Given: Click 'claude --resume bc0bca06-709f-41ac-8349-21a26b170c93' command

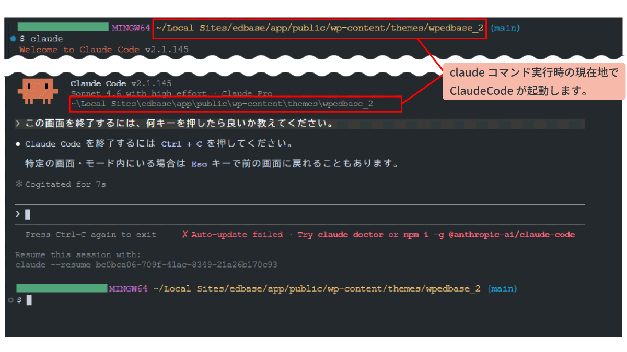Looking at the screenshot, I should tap(146, 265).
